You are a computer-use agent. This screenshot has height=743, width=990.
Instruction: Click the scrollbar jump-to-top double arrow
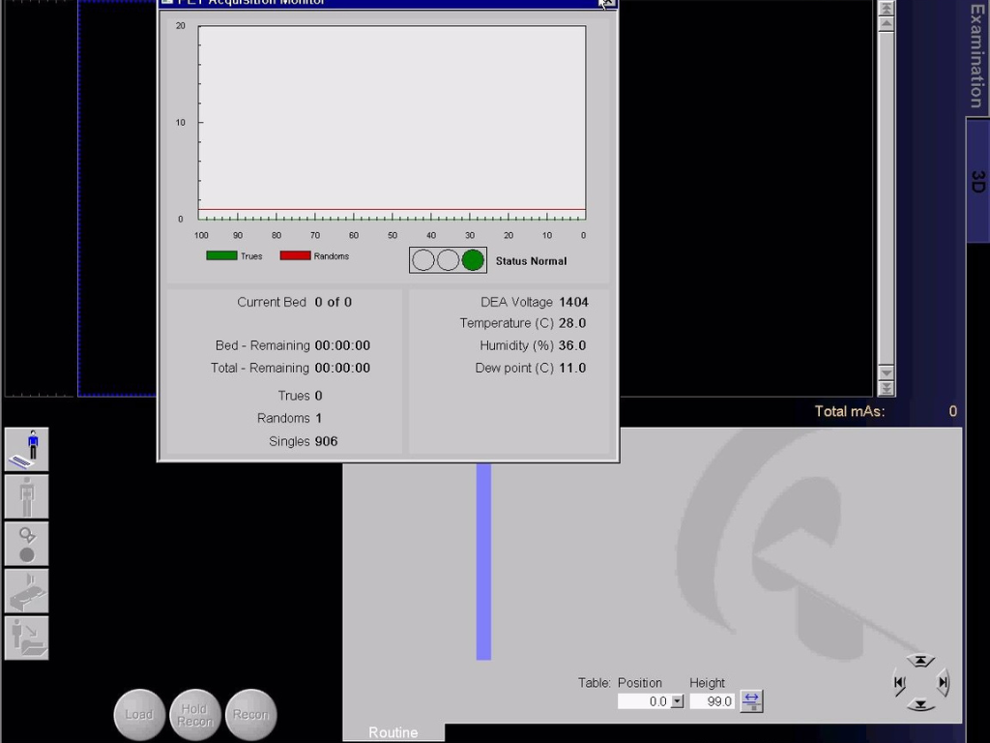pos(886,8)
